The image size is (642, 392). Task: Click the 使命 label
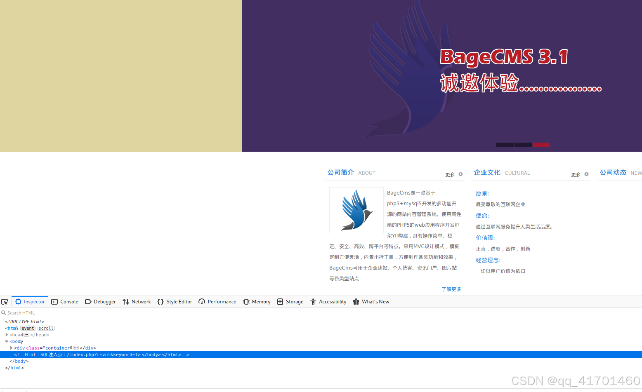coord(482,216)
